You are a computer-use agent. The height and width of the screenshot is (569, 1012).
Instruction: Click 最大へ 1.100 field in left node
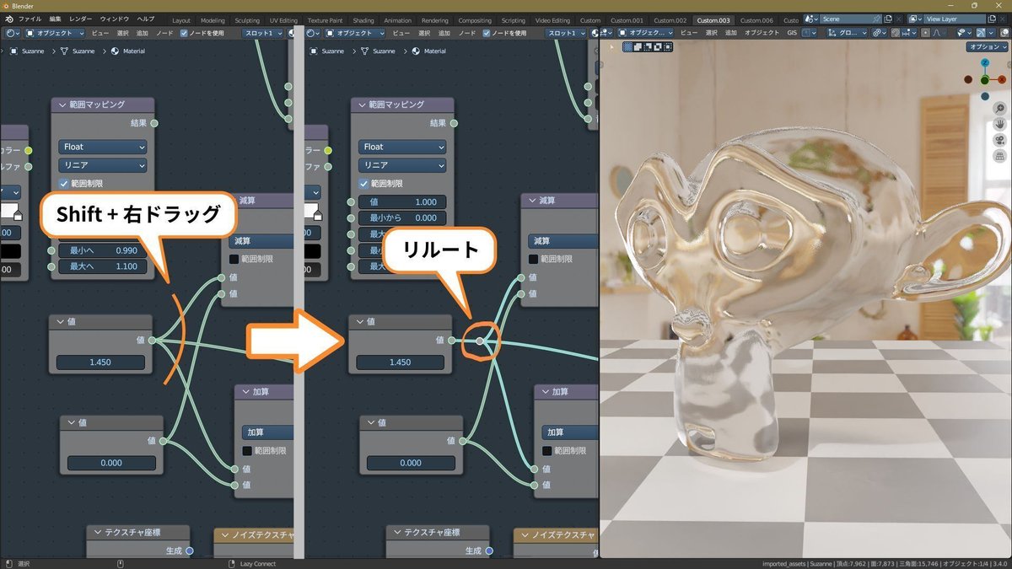102,266
